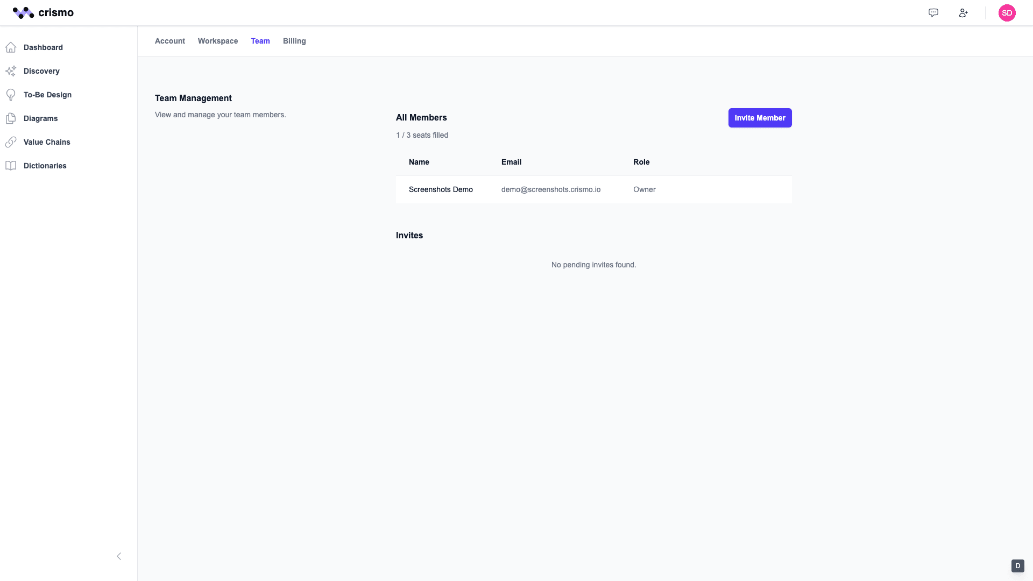Image resolution: width=1033 pixels, height=581 pixels.
Task: Select Discovery in the sidebar
Action: click(41, 71)
